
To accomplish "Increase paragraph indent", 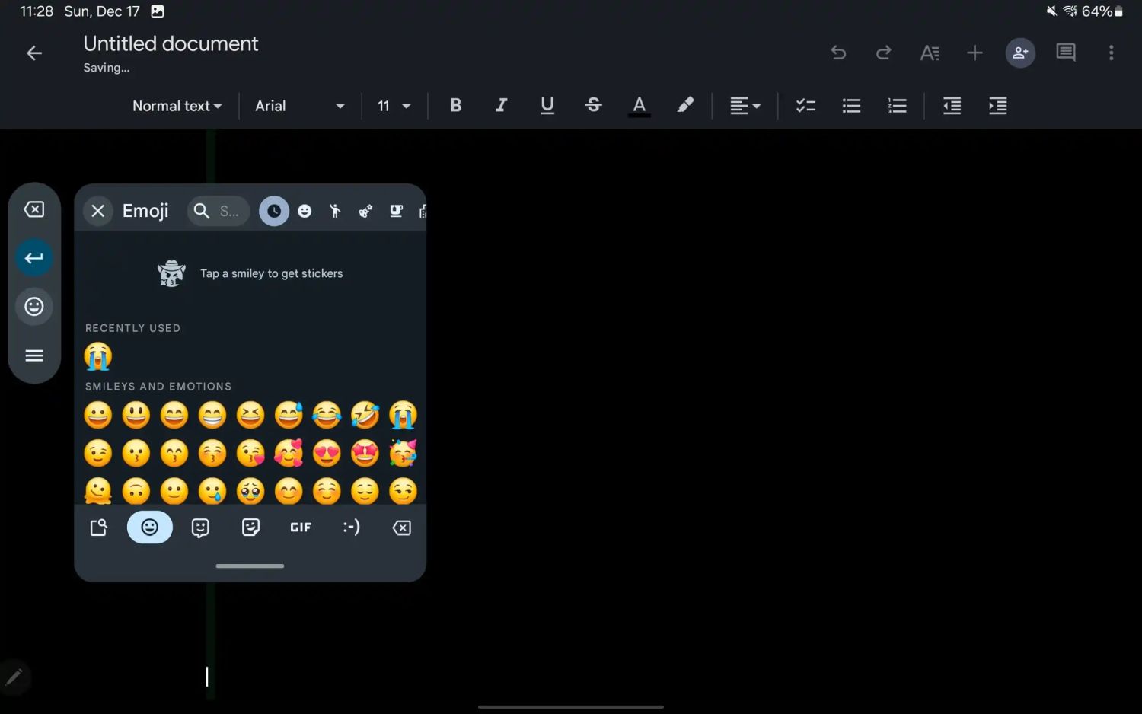I will click(997, 106).
